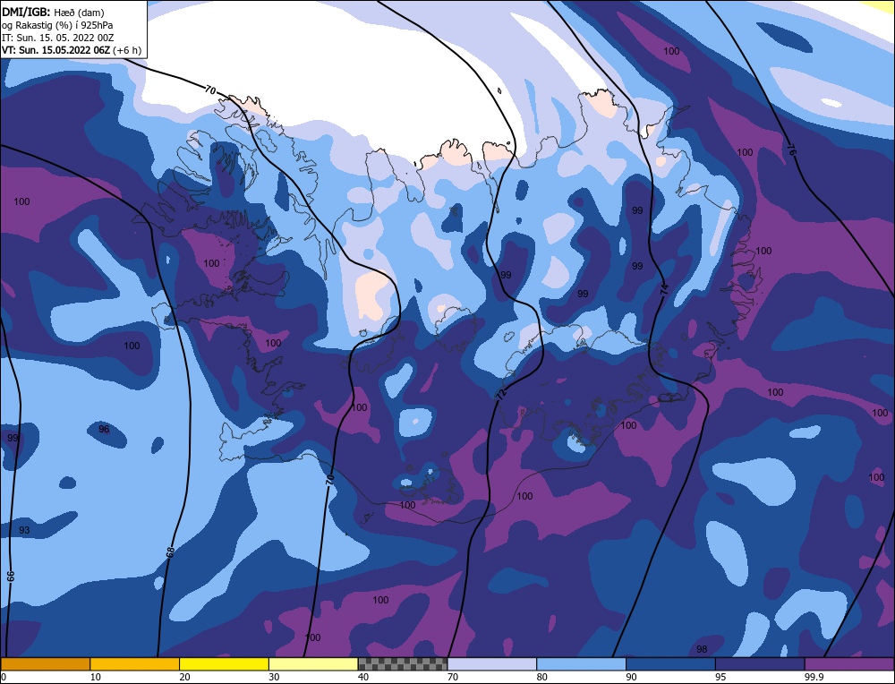Select the bright yellow 20–30 legend swatch
The image size is (895, 684).
tap(224, 663)
